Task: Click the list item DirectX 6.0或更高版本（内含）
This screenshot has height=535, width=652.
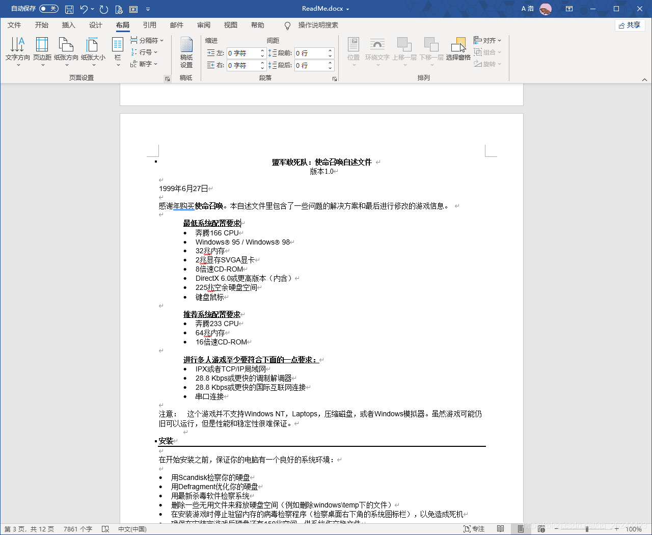Action: pyautogui.click(x=244, y=278)
